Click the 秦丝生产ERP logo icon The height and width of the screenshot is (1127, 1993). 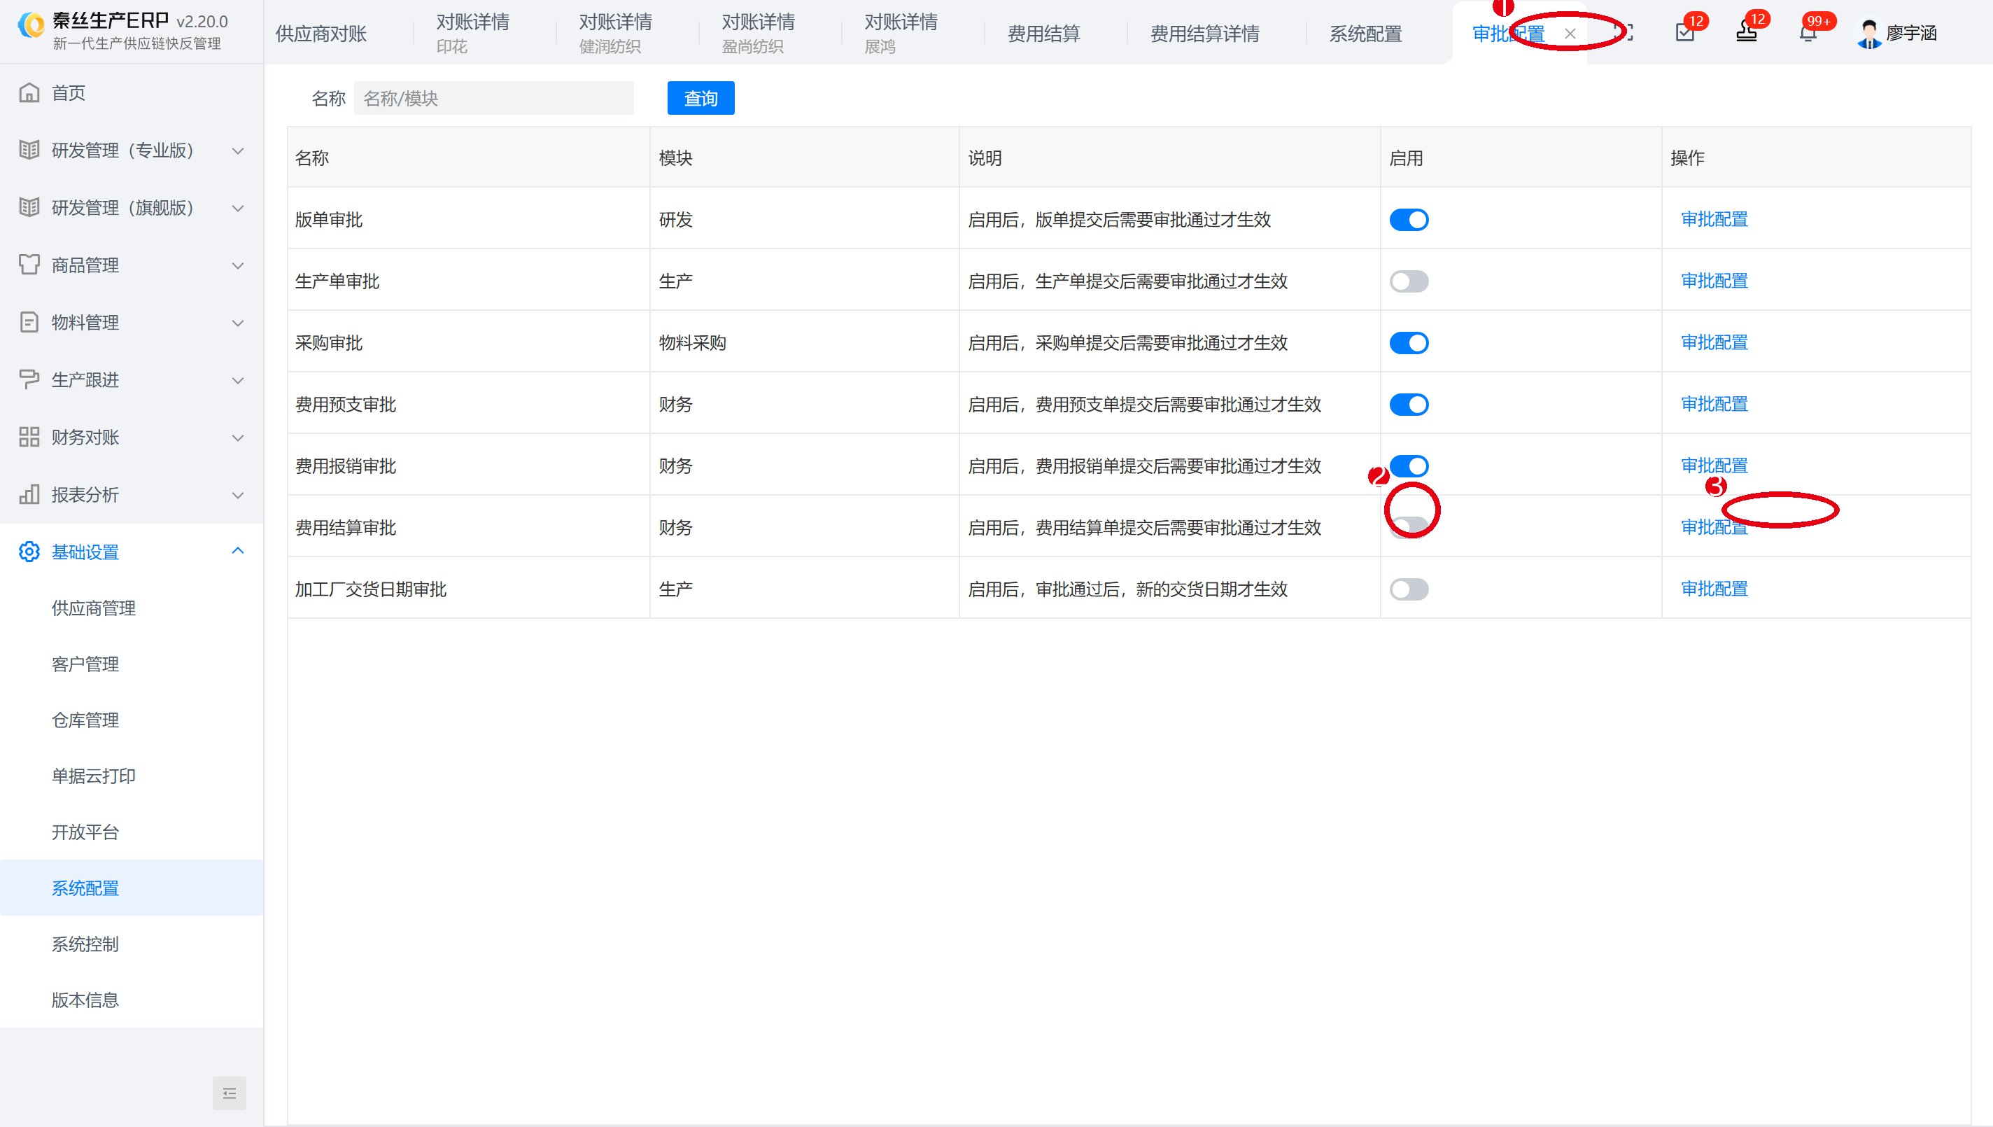point(31,24)
